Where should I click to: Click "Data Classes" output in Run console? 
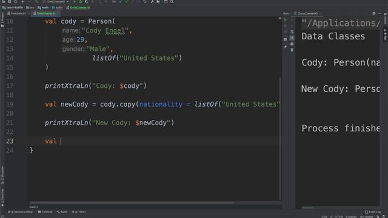333,36
